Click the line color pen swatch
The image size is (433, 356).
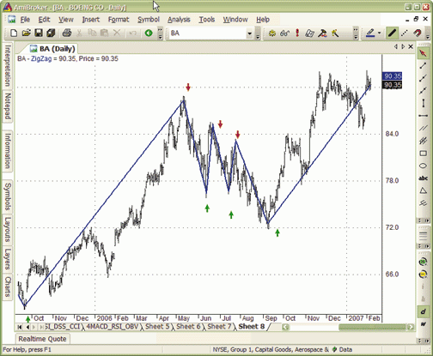(370, 33)
